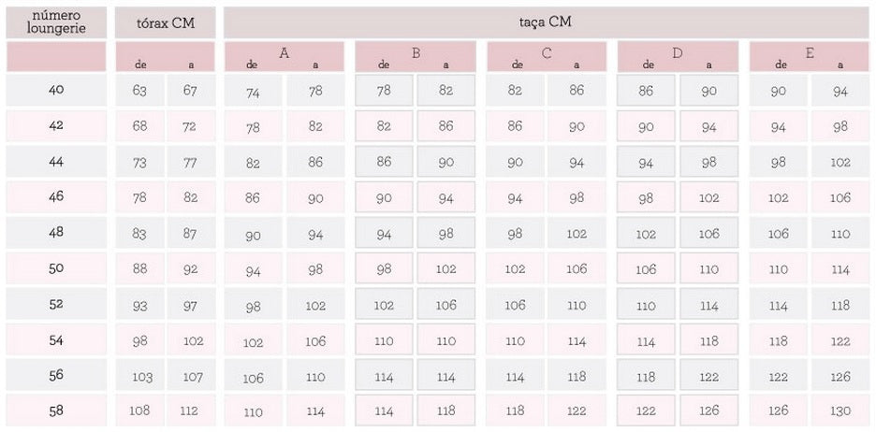Select lingerie size 52 row label
The height and width of the screenshot is (432, 876).
(56, 305)
